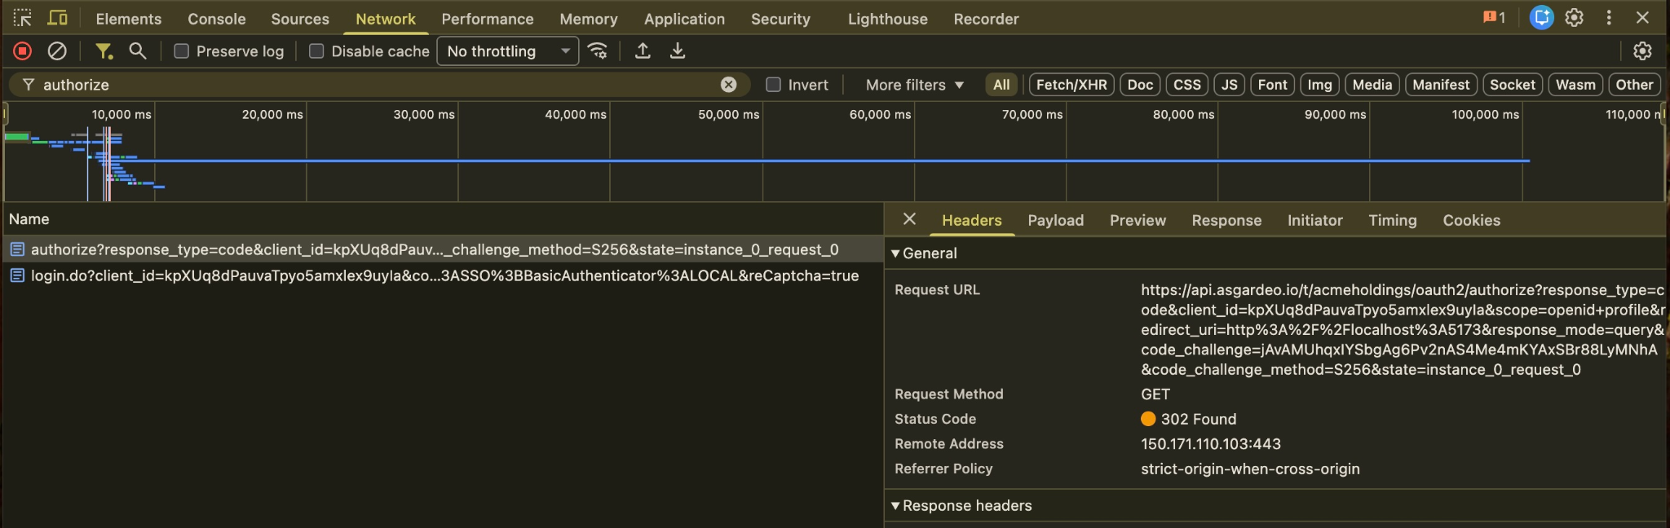
Task: Filter by Fetch/XHR requests
Action: coord(1071,85)
